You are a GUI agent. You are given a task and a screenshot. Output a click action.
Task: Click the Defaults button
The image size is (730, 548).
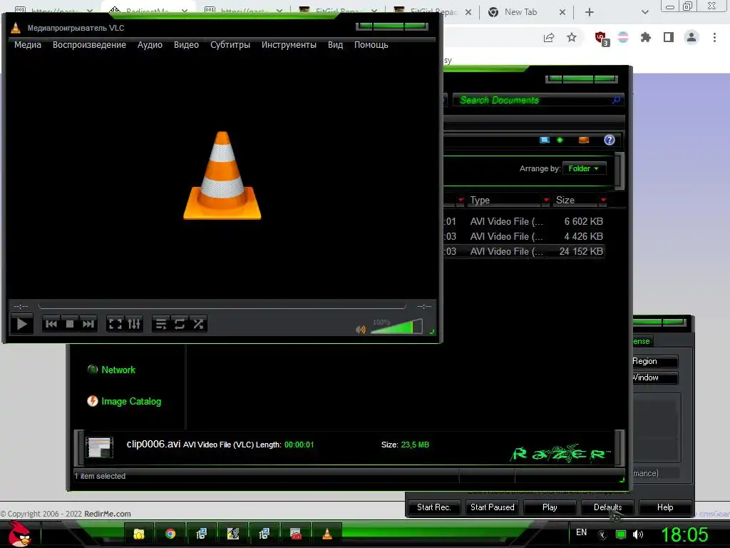point(607,507)
